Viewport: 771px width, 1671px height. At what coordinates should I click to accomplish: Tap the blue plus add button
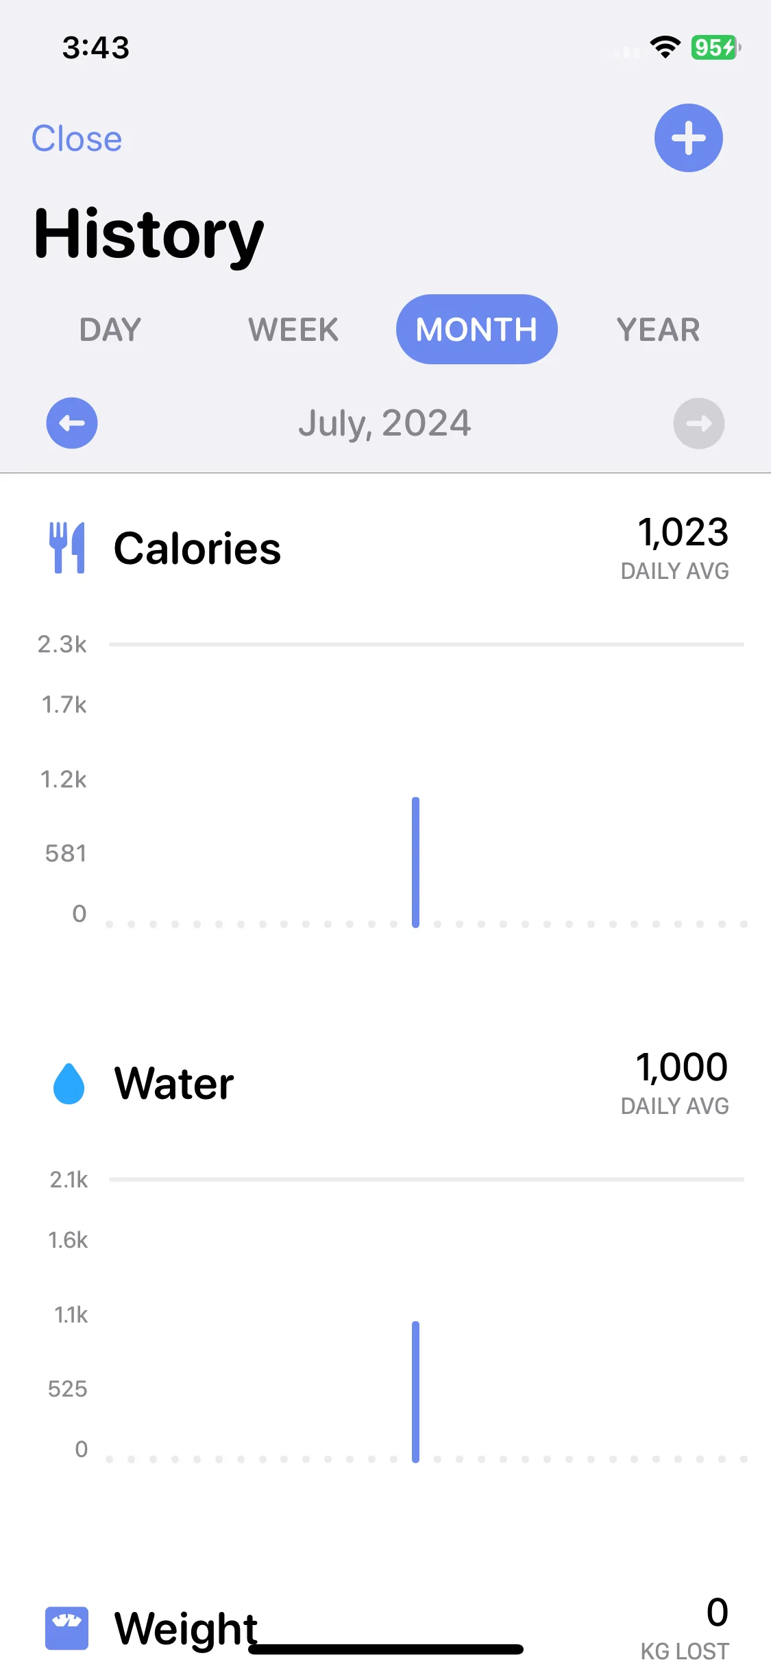coord(688,138)
